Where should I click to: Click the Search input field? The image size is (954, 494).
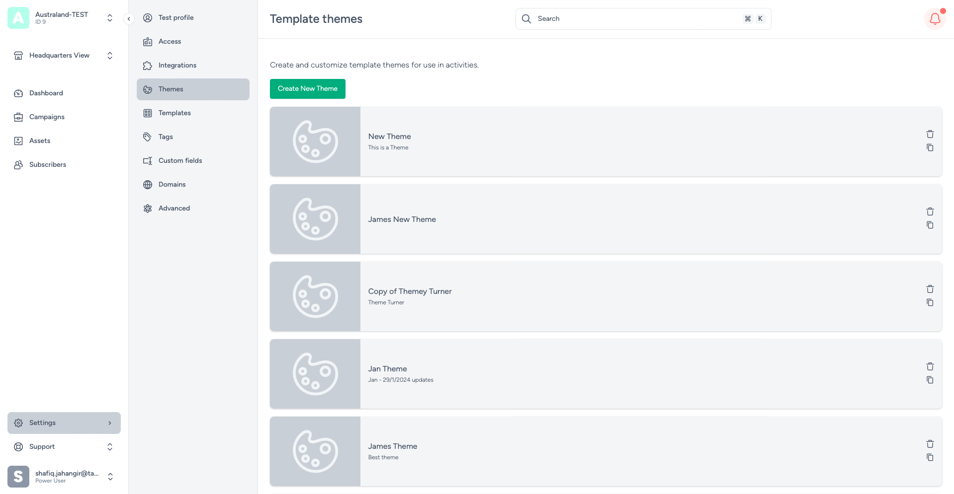[636, 19]
